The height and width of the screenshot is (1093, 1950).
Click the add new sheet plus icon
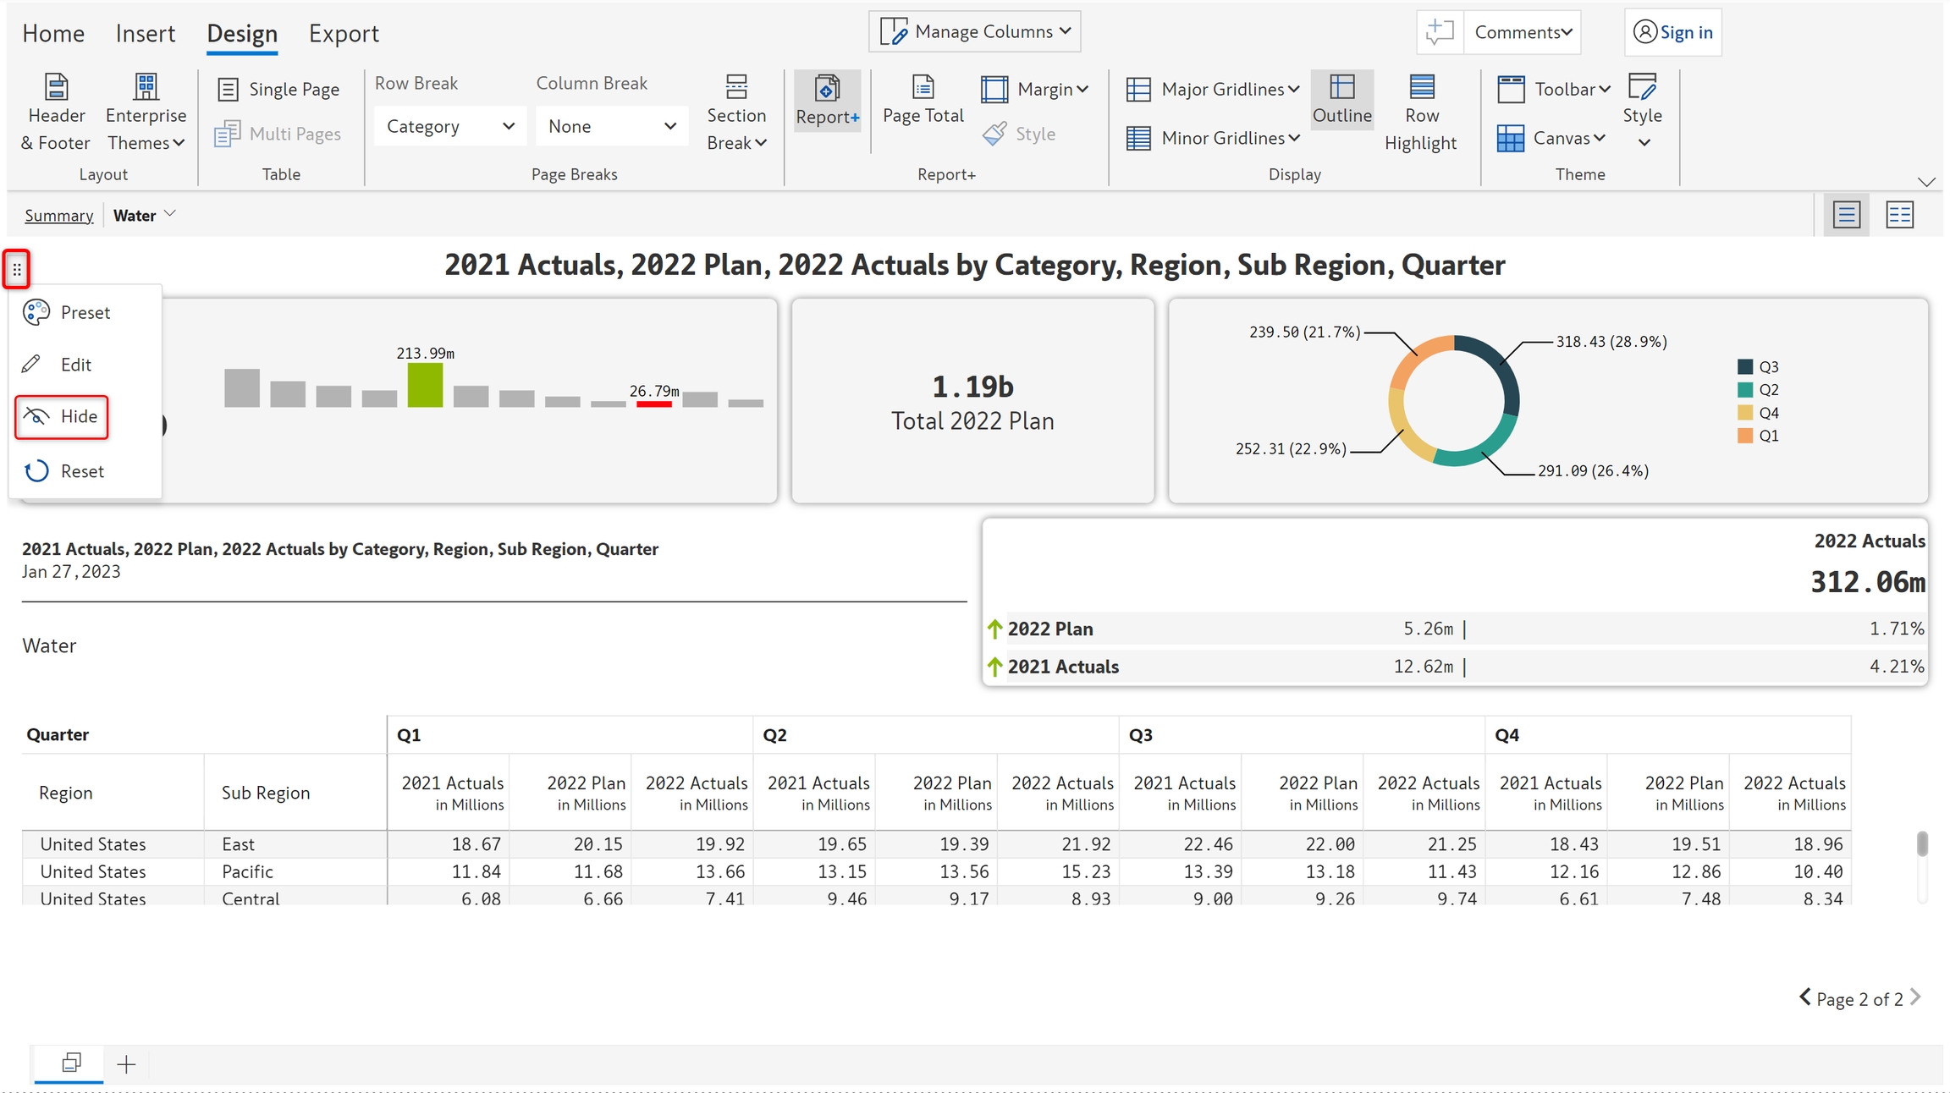[x=126, y=1064]
